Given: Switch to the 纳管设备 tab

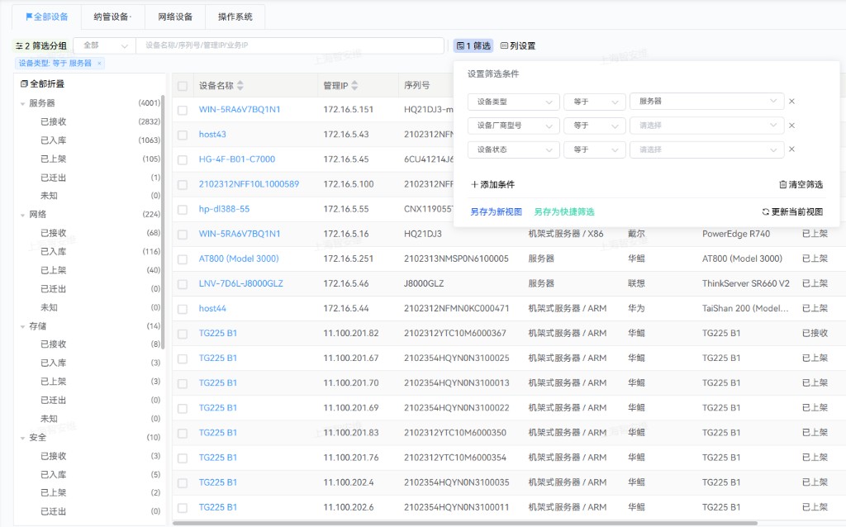Looking at the screenshot, I should 112,17.
